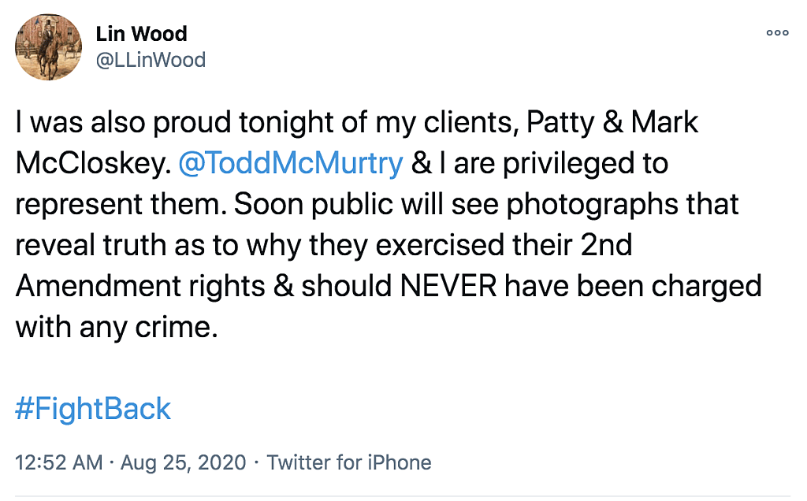Click the phrase "Patty & Mark"
Image resolution: width=807 pixels, height=501 pixels.
pos(612,124)
